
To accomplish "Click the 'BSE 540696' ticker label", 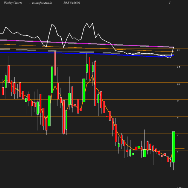I will click(x=72, y=3).
